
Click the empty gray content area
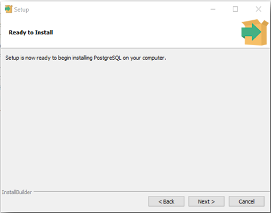(x=135, y=124)
